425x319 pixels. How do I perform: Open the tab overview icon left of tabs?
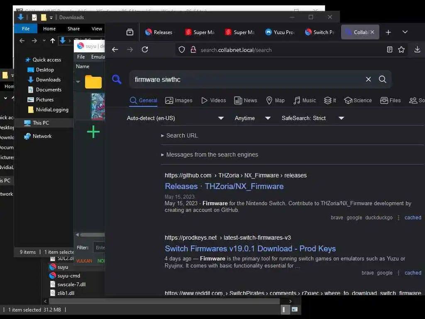[130, 32]
